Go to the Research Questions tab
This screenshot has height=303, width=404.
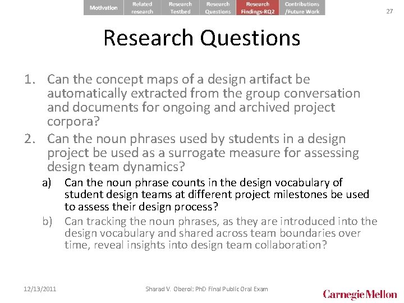coord(218,7)
